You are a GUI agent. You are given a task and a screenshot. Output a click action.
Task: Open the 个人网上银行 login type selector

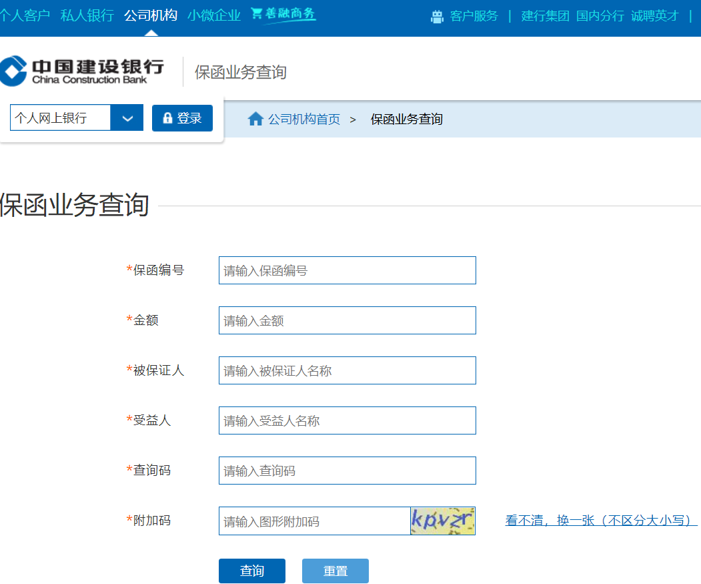pyautogui.click(x=60, y=118)
